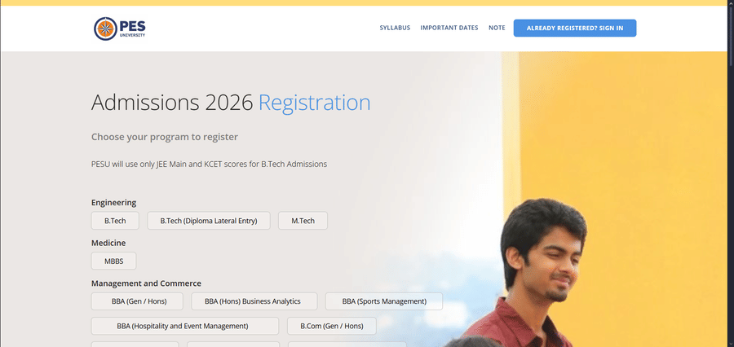
Task: Select the M.Tech program
Action: tap(303, 221)
